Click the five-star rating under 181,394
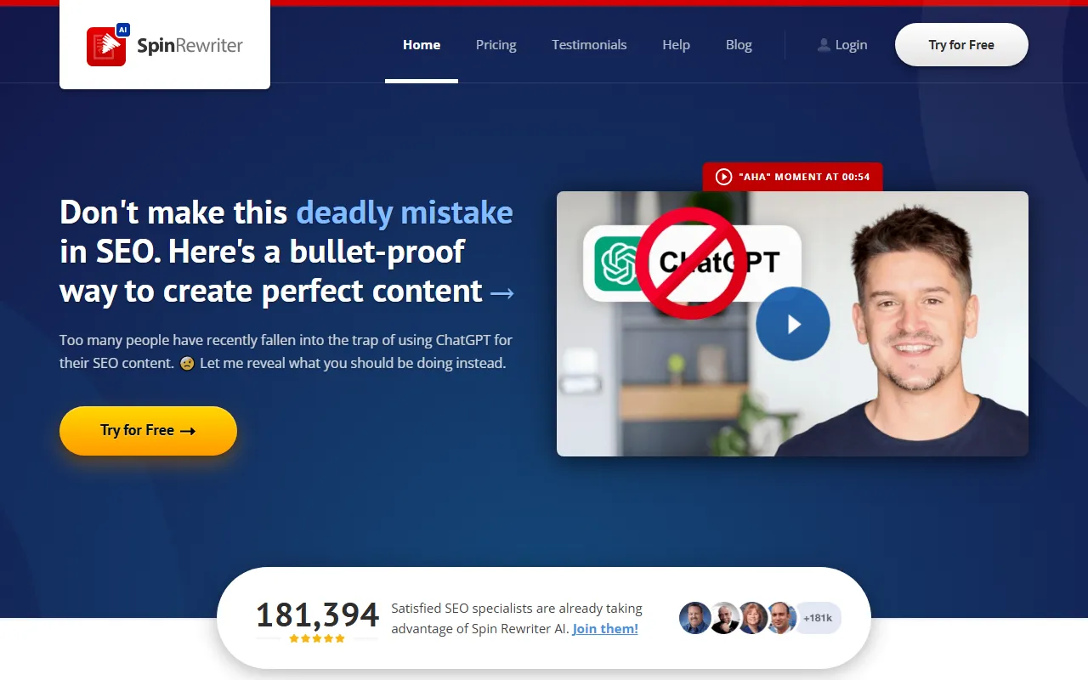 [317, 638]
